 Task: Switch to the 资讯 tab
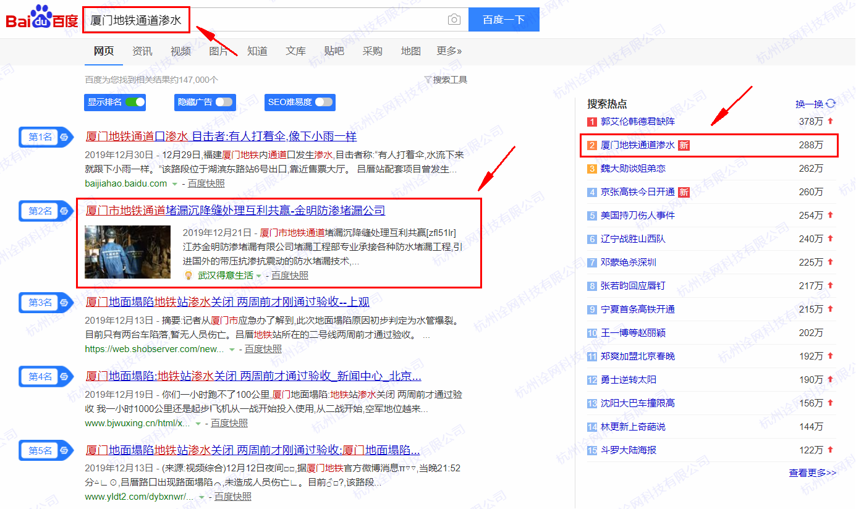[142, 51]
